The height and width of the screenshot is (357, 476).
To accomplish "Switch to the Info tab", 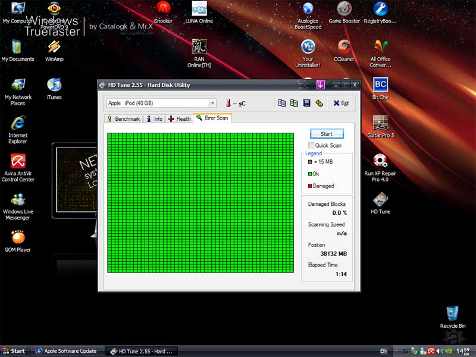I will [x=155, y=119].
